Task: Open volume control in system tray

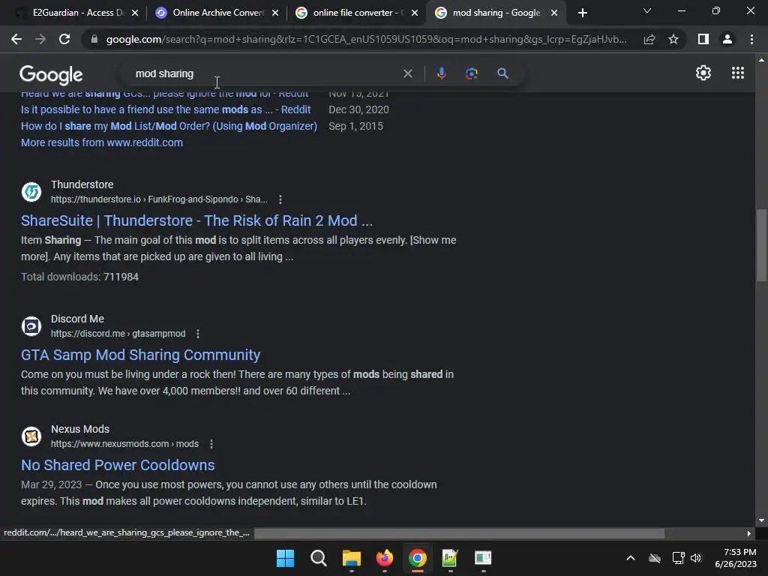Action: [695, 558]
